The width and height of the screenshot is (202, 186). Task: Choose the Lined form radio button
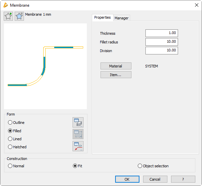click(x=10, y=139)
